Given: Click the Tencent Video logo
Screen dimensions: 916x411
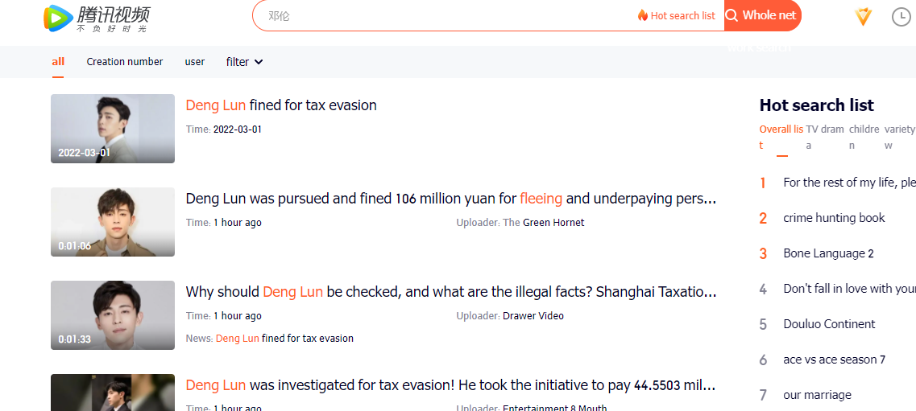Looking at the screenshot, I should pos(97,18).
